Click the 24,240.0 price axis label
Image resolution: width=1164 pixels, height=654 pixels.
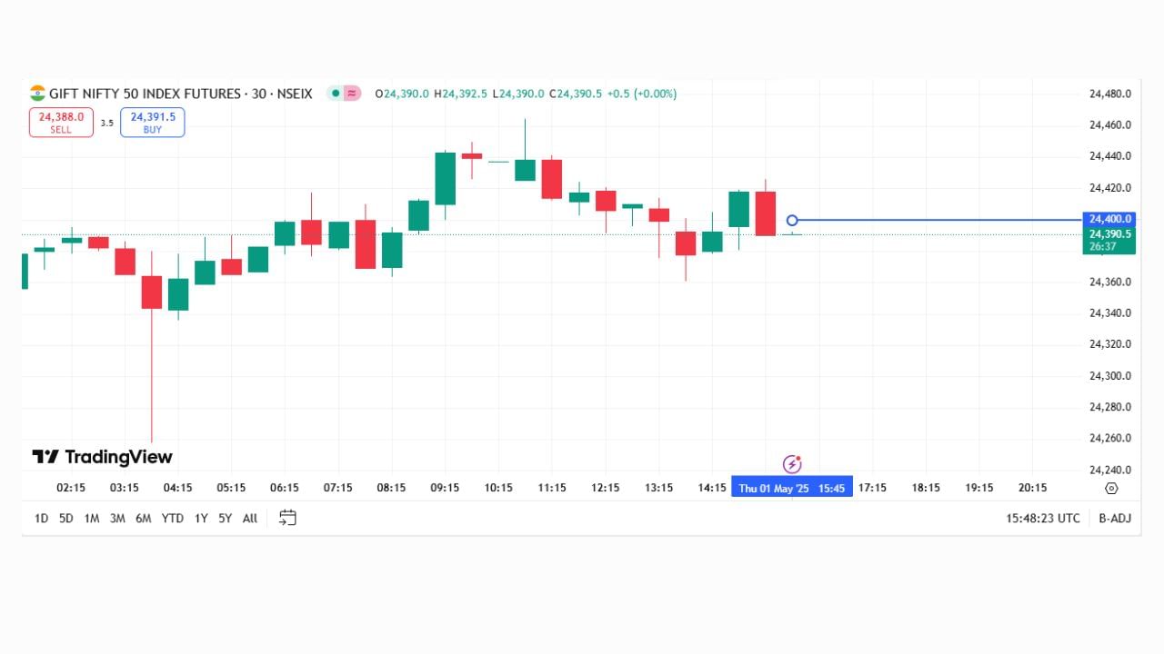tap(1109, 470)
